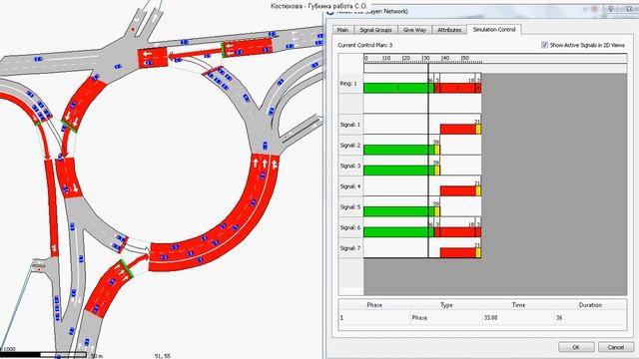
Task: Select the Signal: 1 row label
Action: click(x=350, y=125)
